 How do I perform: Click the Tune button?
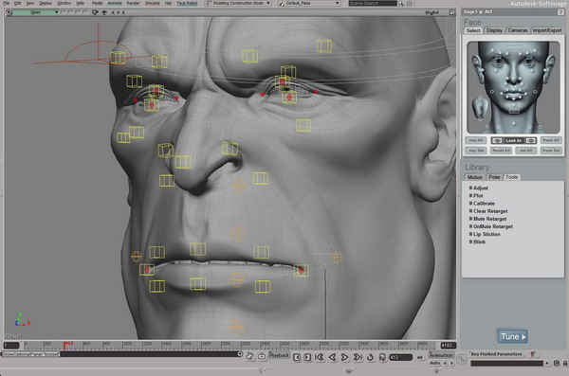click(x=512, y=337)
